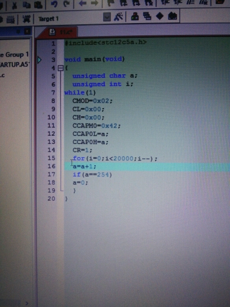Click the 'unsigned int i;' declaration
Viewport: 230px width, 307px height.
[103, 84]
